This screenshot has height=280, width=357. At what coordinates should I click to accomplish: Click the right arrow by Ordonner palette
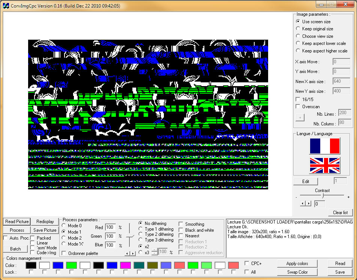click(133, 253)
